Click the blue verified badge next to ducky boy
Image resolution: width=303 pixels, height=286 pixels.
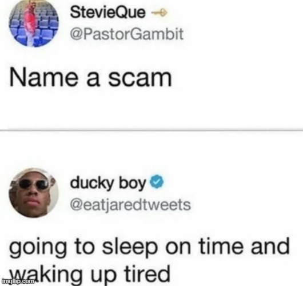pyautogui.click(x=157, y=182)
